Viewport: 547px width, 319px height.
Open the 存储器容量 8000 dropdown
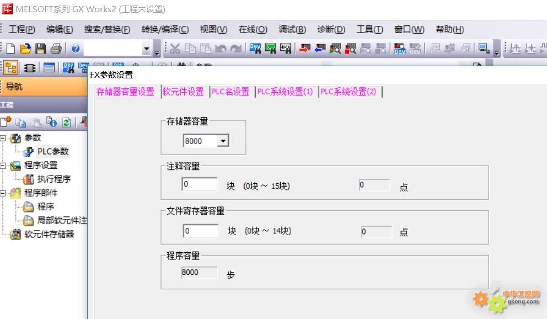click(x=223, y=141)
